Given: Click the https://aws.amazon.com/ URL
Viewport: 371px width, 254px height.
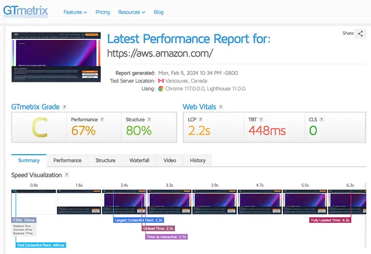Looking at the screenshot, I should tap(160, 53).
